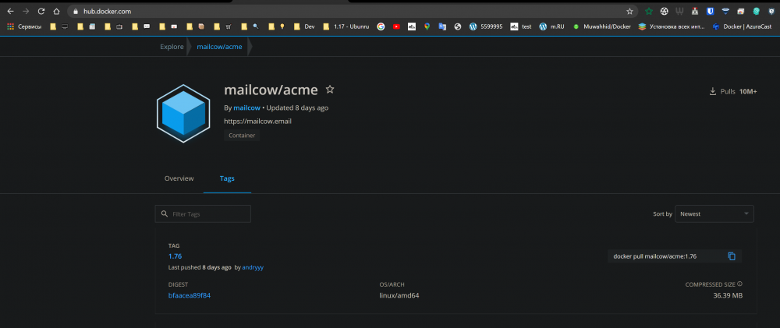Image resolution: width=780 pixels, height=328 pixels.
Task: Open the Docker | AzuraCast bookmark
Action: (743, 26)
